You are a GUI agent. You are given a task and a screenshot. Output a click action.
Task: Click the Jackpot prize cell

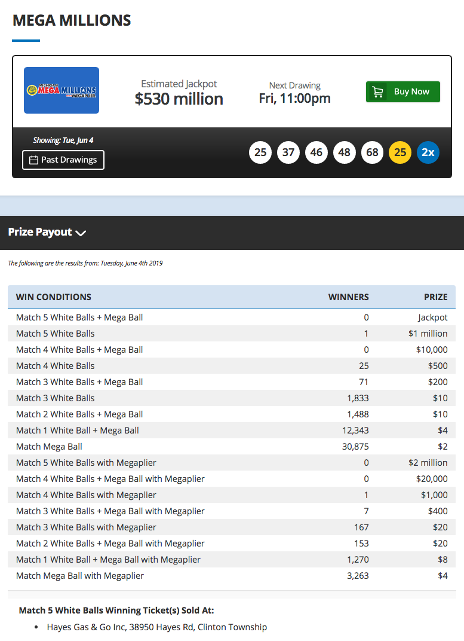(x=432, y=318)
